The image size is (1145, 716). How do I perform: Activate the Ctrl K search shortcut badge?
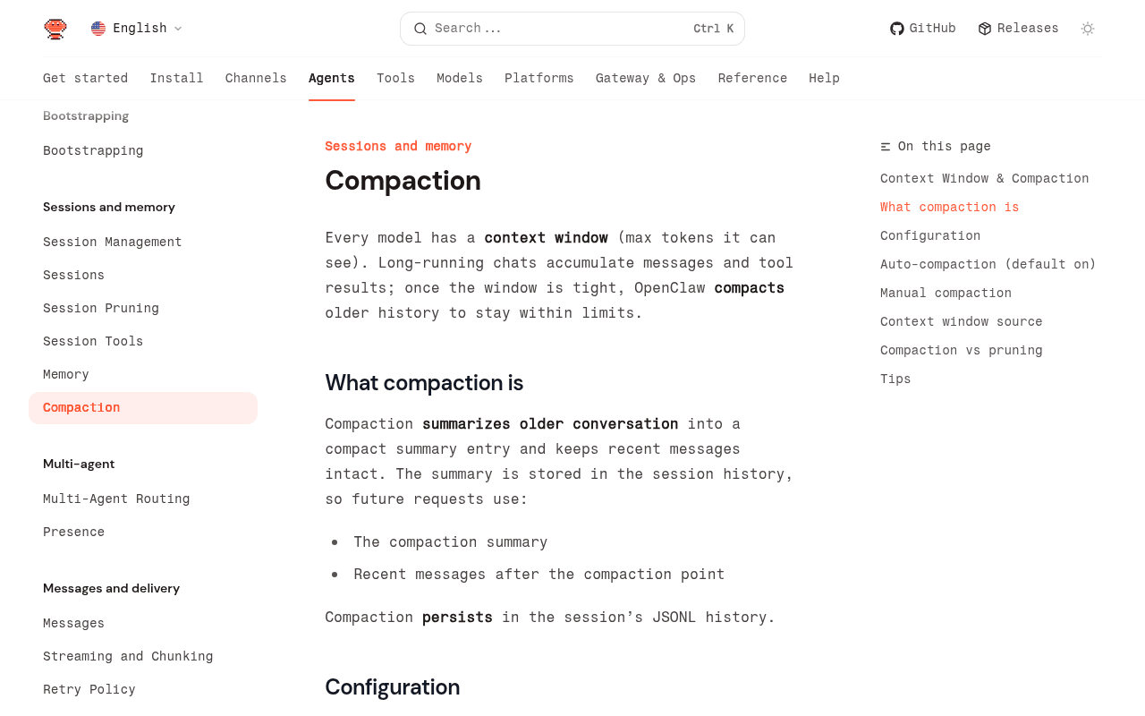click(711, 27)
